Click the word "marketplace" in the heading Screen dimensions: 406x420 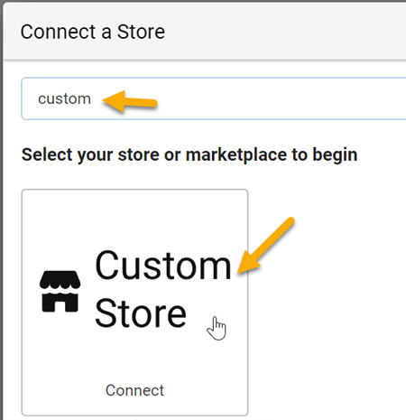click(235, 155)
